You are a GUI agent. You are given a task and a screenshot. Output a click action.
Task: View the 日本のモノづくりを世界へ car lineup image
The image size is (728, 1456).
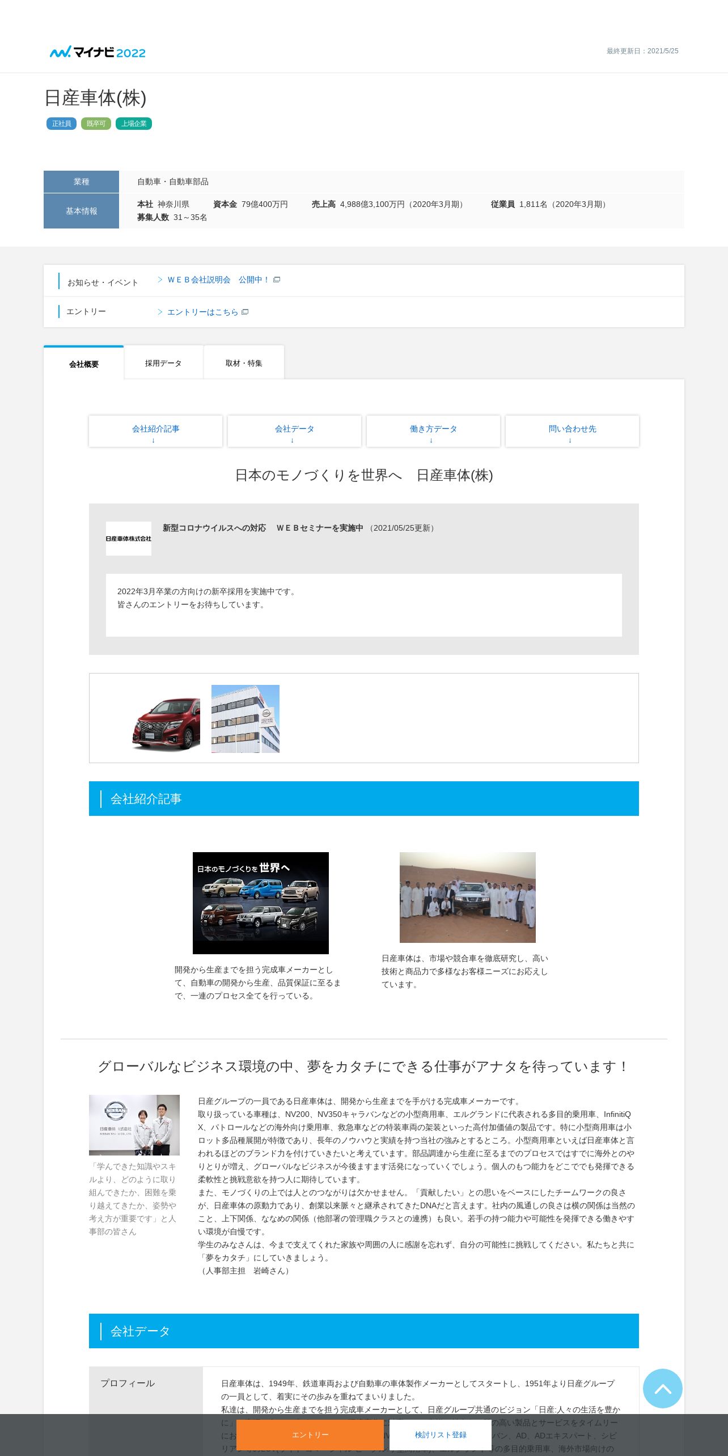pyautogui.click(x=261, y=903)
